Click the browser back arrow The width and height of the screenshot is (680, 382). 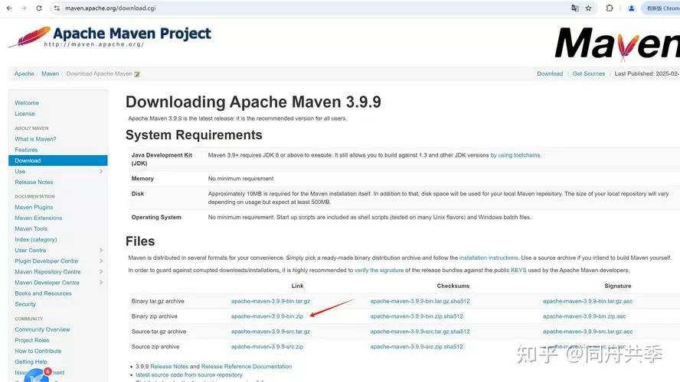pos(9,8)
